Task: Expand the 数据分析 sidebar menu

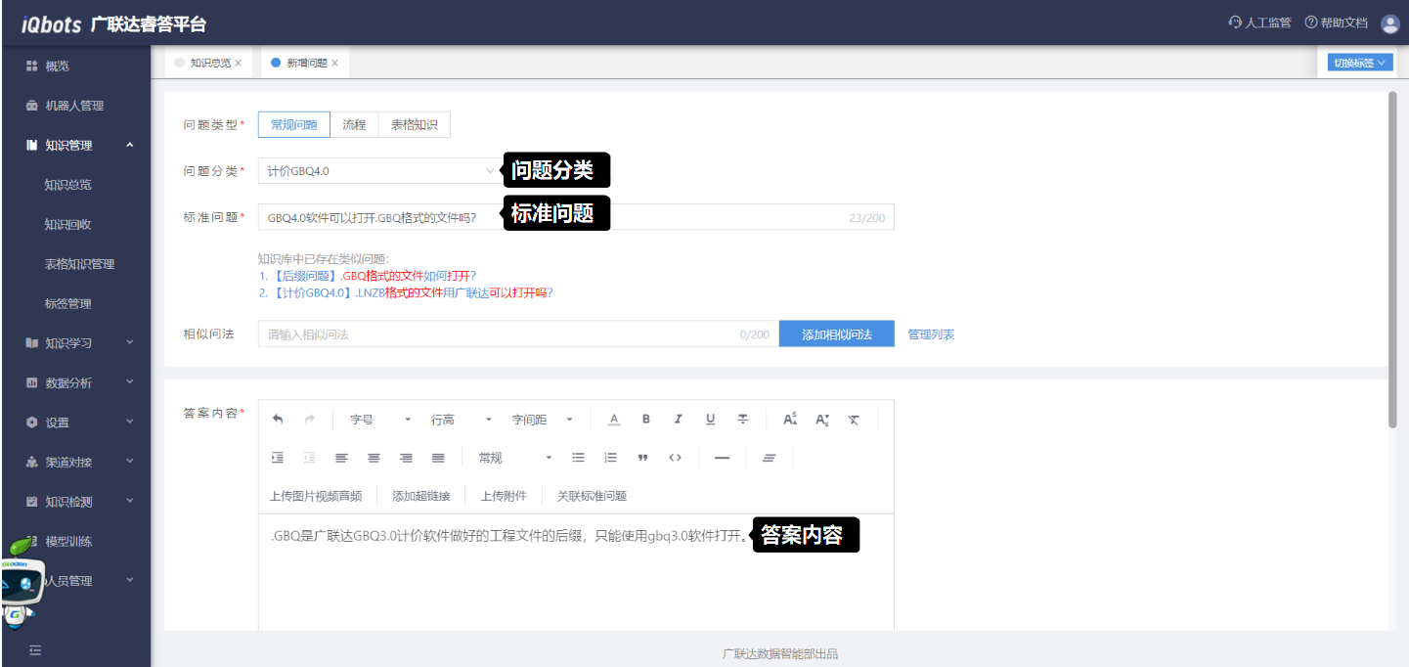Action: pos(76,383)
